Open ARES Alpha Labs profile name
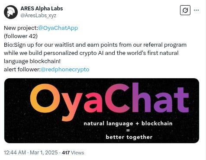Image resolution: width=206 pixels, height=160 pixels. pos(42,9)
